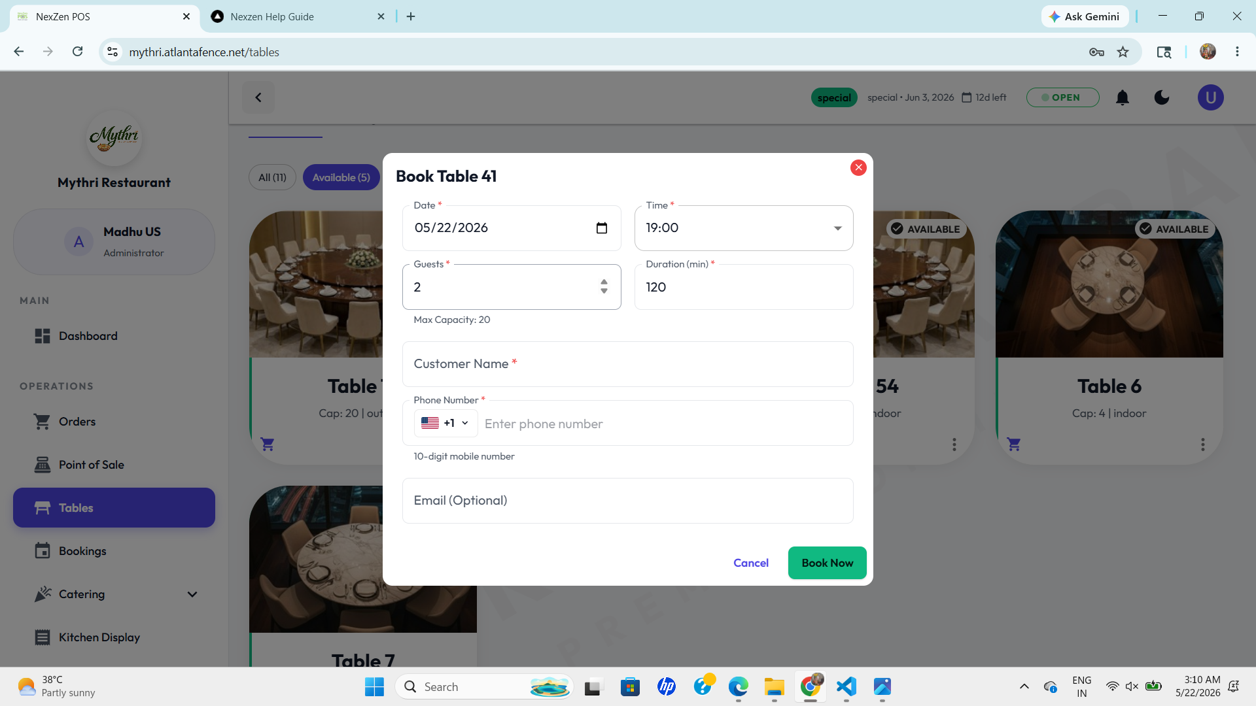Open the three-dot menu on Table 6
Image resolution: width=1256 pixels, height=706 pixels.
[1202, 445]
